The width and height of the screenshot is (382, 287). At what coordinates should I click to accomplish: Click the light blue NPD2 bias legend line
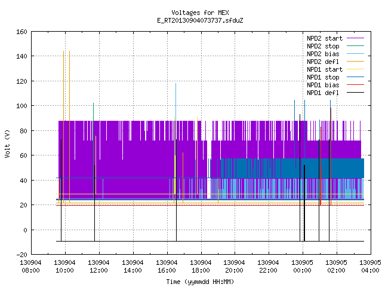pos(355,54)
